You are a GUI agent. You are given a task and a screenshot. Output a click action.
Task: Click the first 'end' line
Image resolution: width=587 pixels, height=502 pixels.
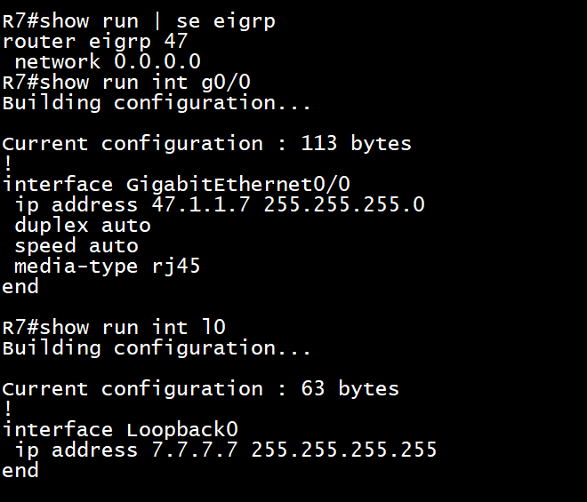click(x=20, y=287)
